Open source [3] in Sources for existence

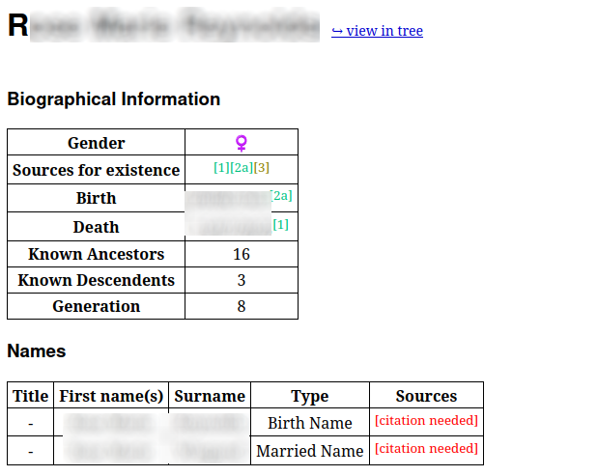coord(262,168)
